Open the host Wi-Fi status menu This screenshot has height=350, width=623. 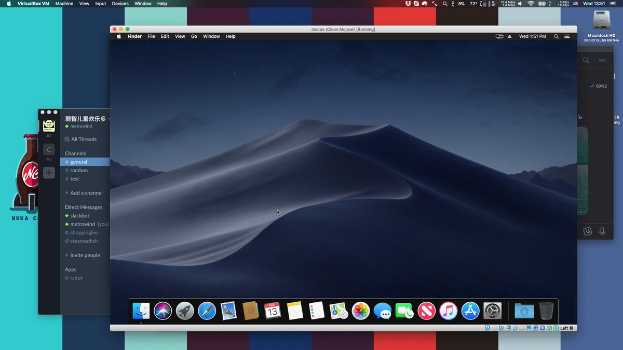click(x=531, y=4)
